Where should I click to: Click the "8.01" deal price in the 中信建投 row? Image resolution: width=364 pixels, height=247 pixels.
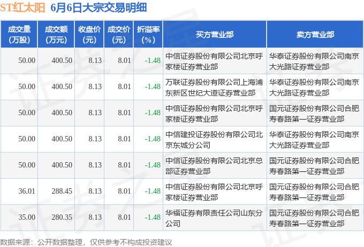[x=124, y=139]
